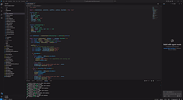This screenshot has height=100, width=183.
Task: Switch to the Ports tab
Action: [x=51, y=81]
